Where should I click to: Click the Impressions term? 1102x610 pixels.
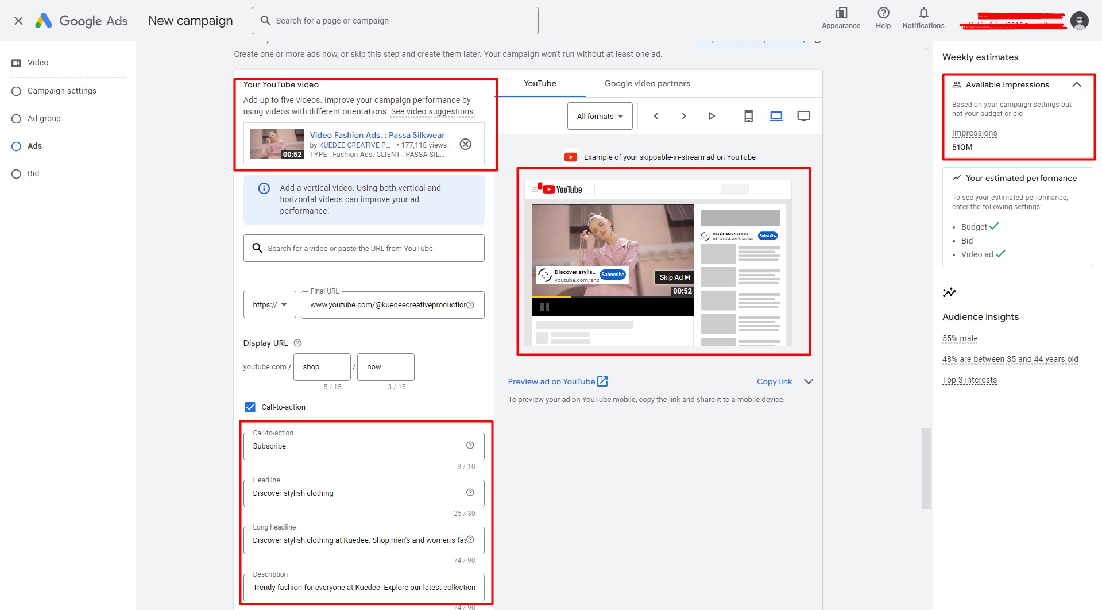pyautogui.click(x=974, y=133)
